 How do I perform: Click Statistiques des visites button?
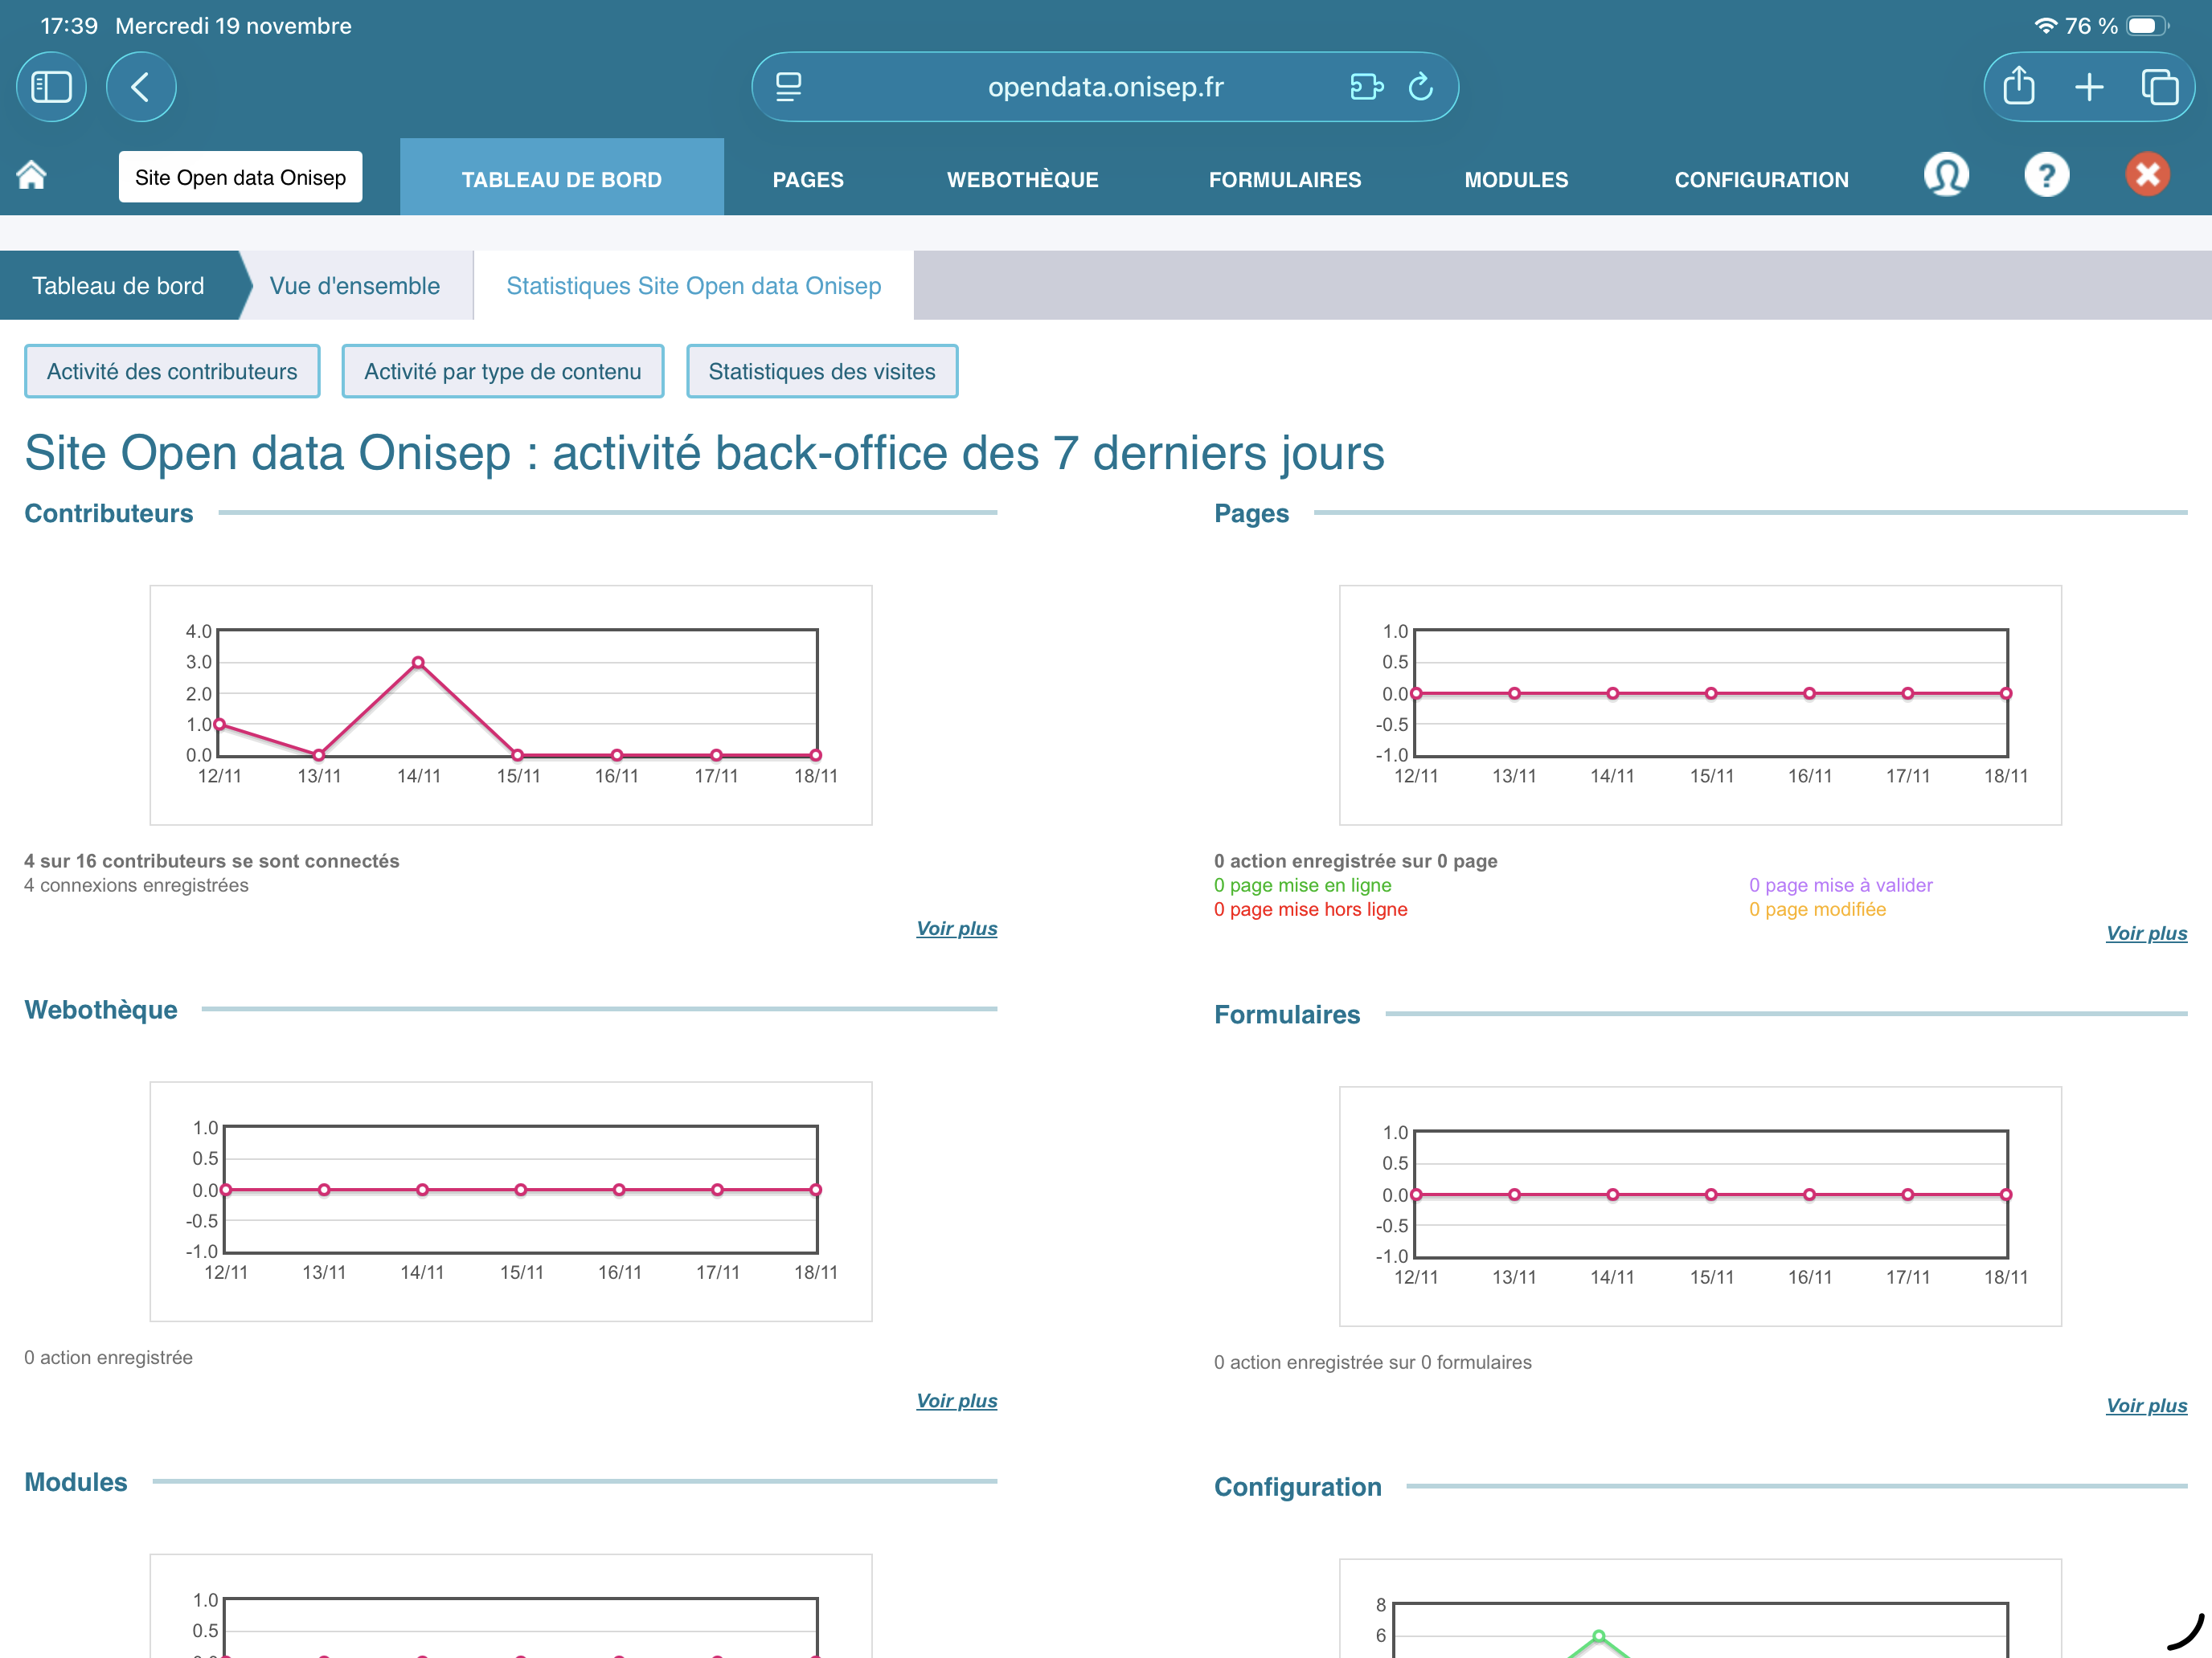pos(821,372)
